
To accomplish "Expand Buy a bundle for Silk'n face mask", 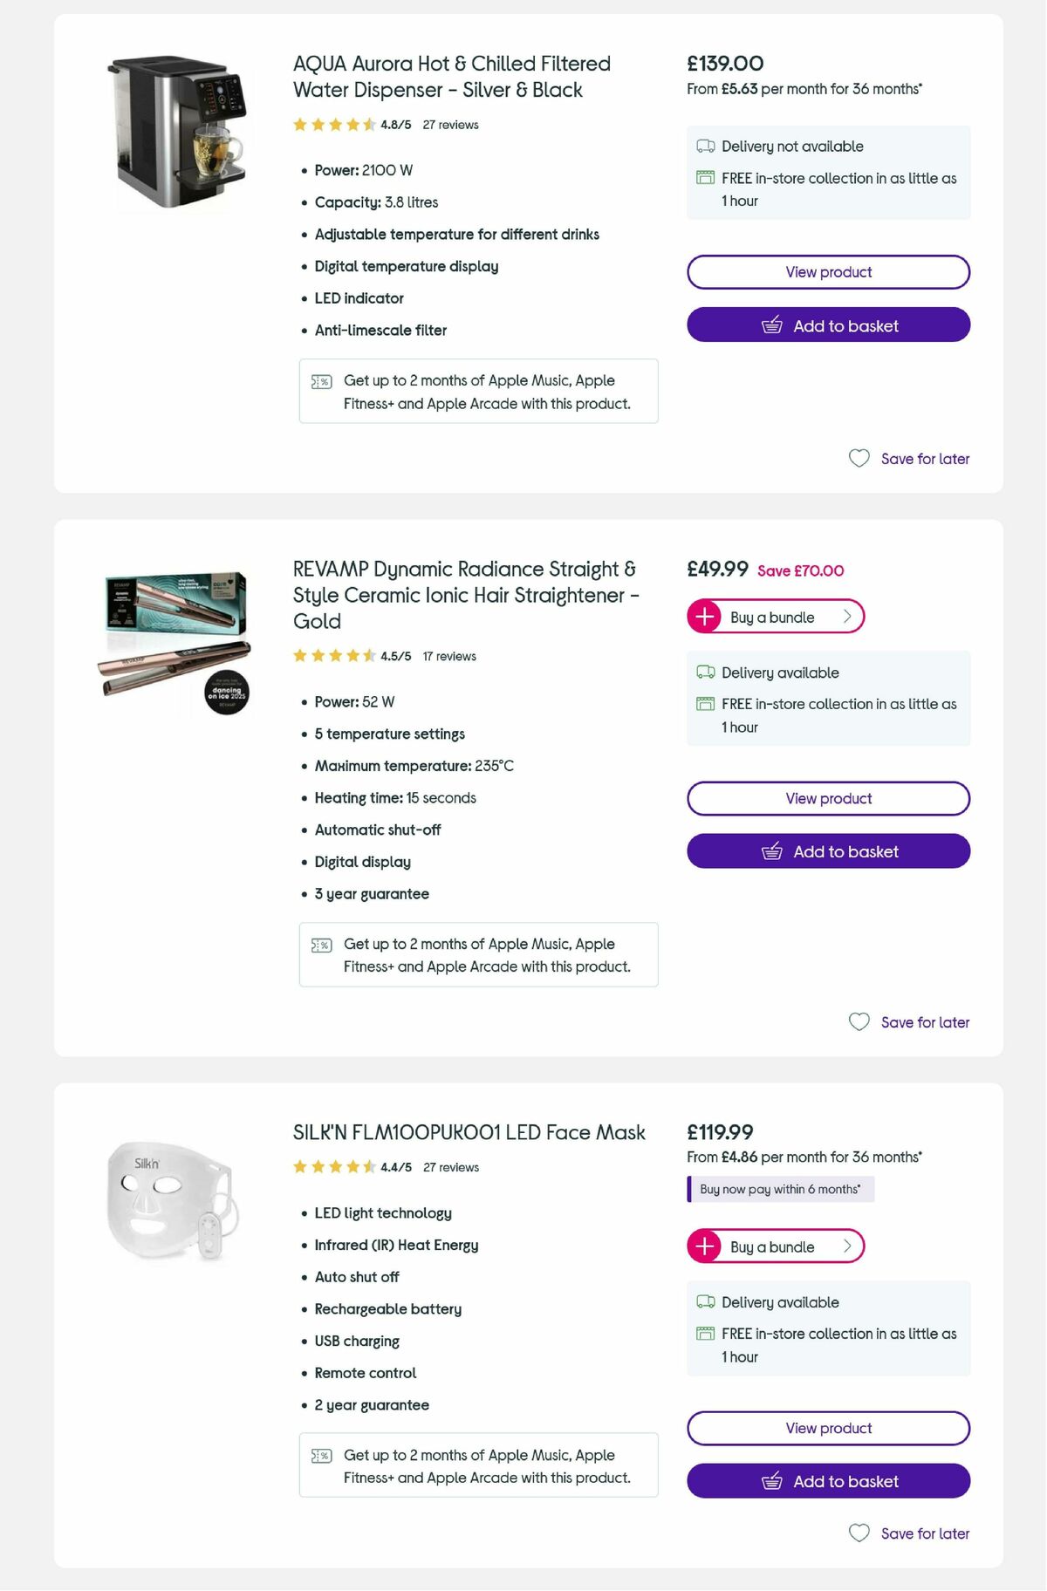I will 775,1246.
